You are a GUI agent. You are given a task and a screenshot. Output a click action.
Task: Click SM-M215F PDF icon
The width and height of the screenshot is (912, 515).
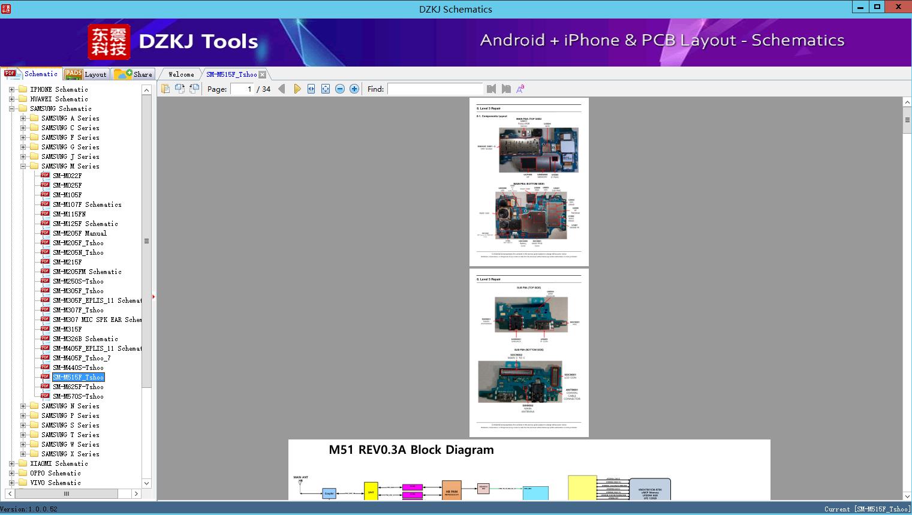[45, 262]
